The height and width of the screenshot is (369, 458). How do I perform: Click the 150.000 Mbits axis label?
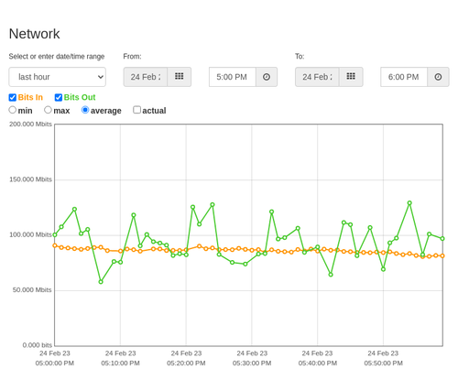(30, 179)
